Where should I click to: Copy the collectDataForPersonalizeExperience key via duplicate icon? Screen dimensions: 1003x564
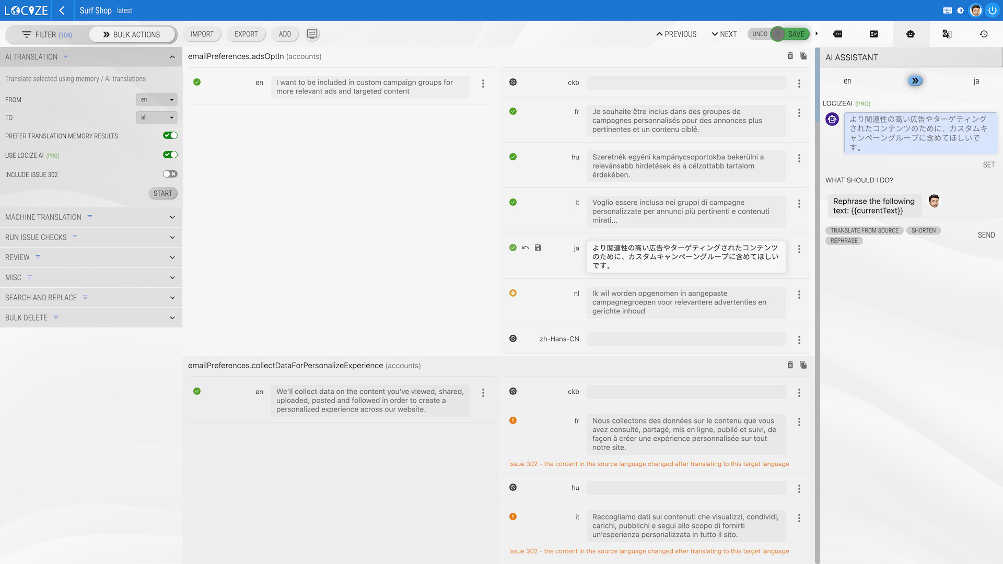pyautogui.click(x=803, y=365)
